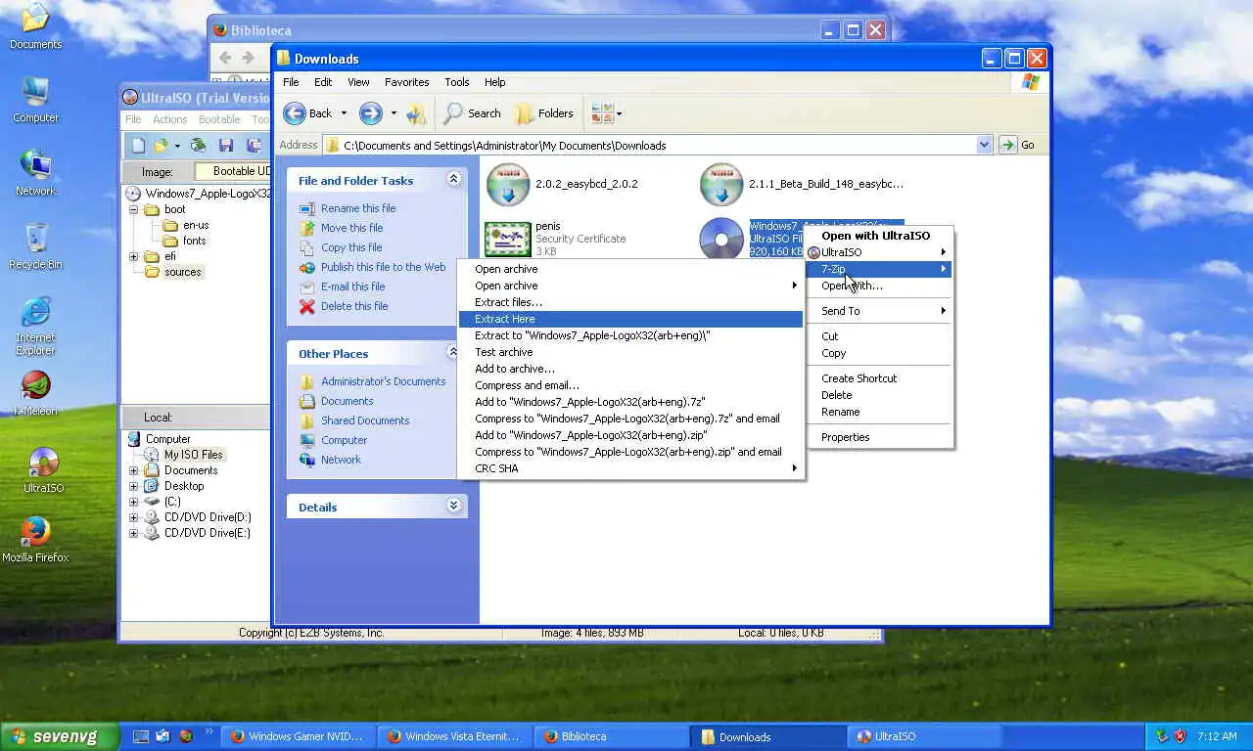Click the Save floppy icon in UltraISO toolbar
Screen dimensions: 1253x751
[226, 145]
